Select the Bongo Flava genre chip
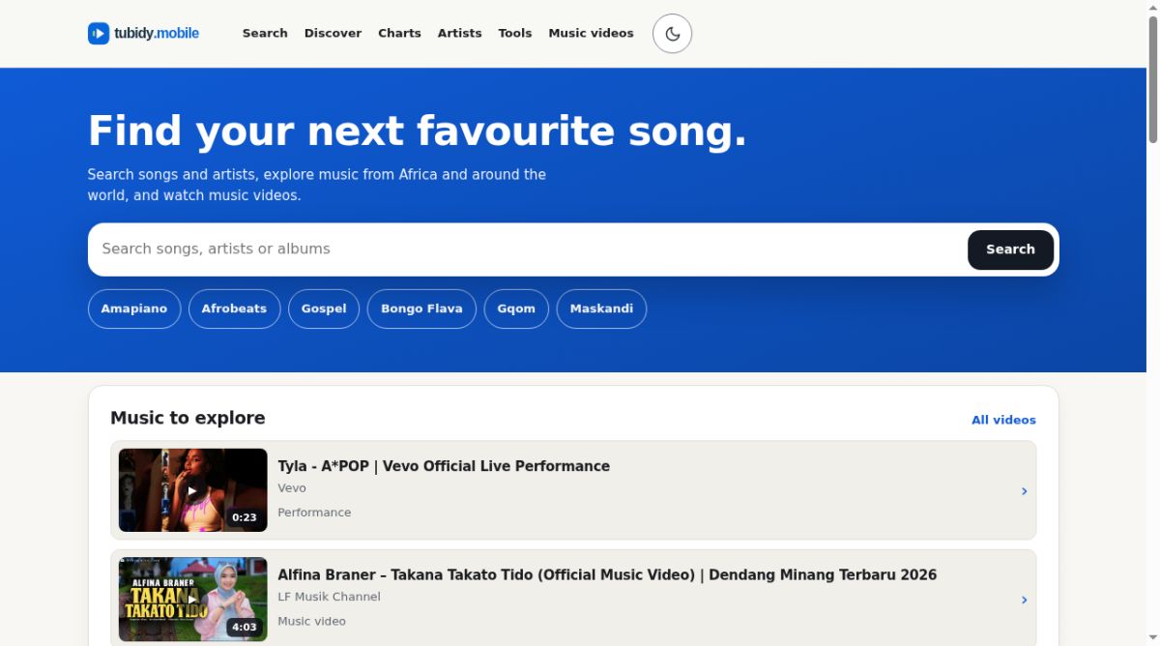Image resolution: width=1160 pixels, height=646 pixels. tap(421, 309)
